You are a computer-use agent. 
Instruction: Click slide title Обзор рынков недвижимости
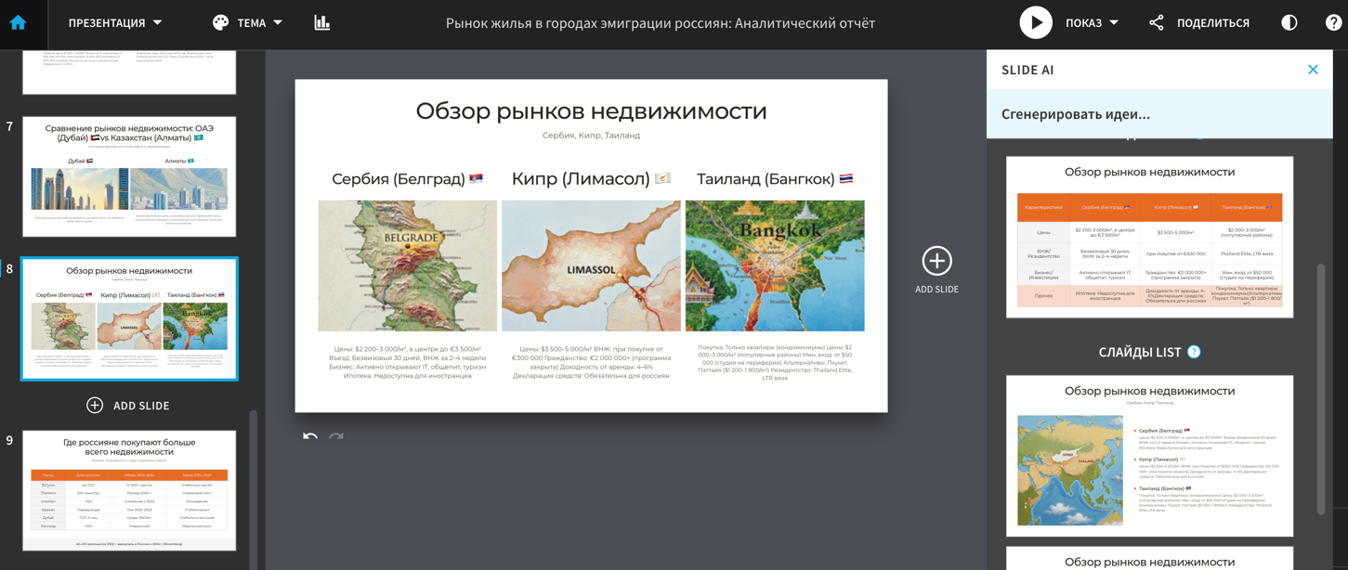coord(591,111)
